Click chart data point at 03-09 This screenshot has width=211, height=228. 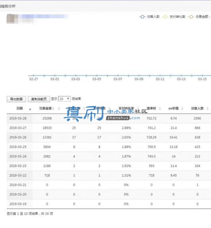tap(139, 76)
